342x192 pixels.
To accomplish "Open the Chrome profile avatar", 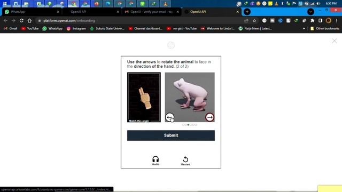I will tap(328, 20).
